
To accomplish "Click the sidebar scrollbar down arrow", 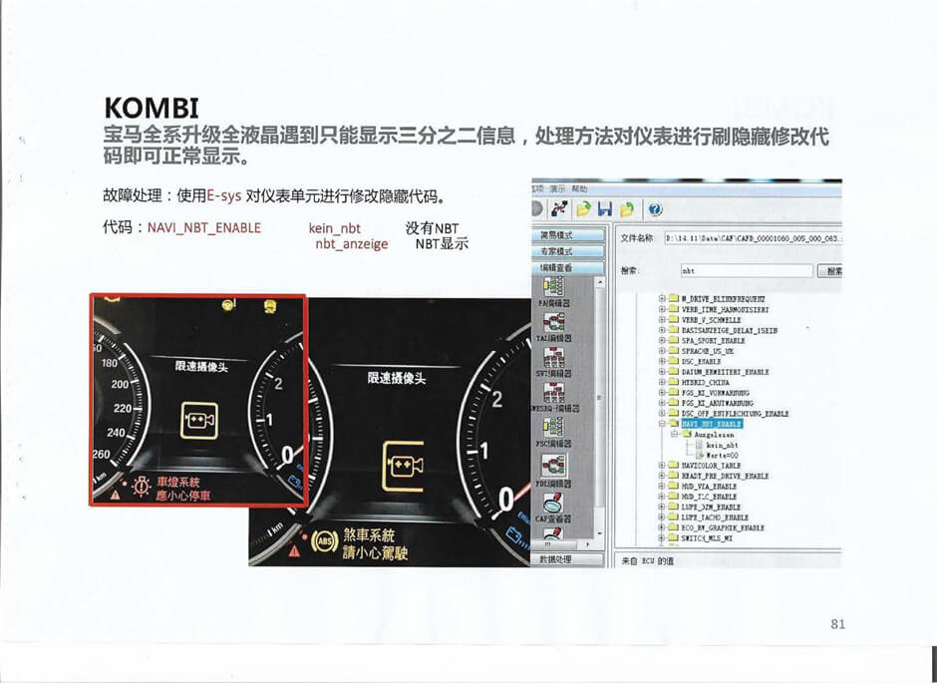I will pos(600,533).
